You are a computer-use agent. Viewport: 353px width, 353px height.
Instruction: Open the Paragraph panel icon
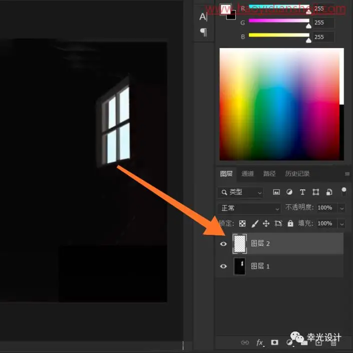click(203, 32)
